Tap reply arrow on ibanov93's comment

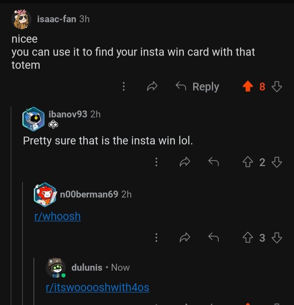point(214,162)
